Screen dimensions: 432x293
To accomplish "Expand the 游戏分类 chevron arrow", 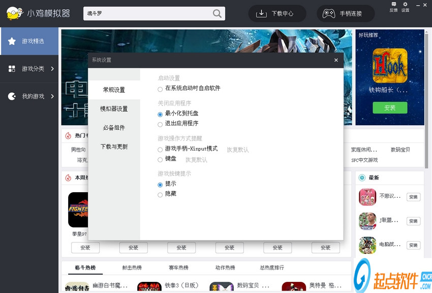I will pos(52,69).
